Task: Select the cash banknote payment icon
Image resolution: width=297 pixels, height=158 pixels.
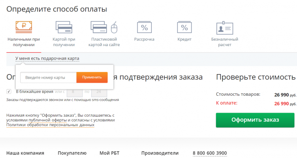Action: [x=24, y=27]
